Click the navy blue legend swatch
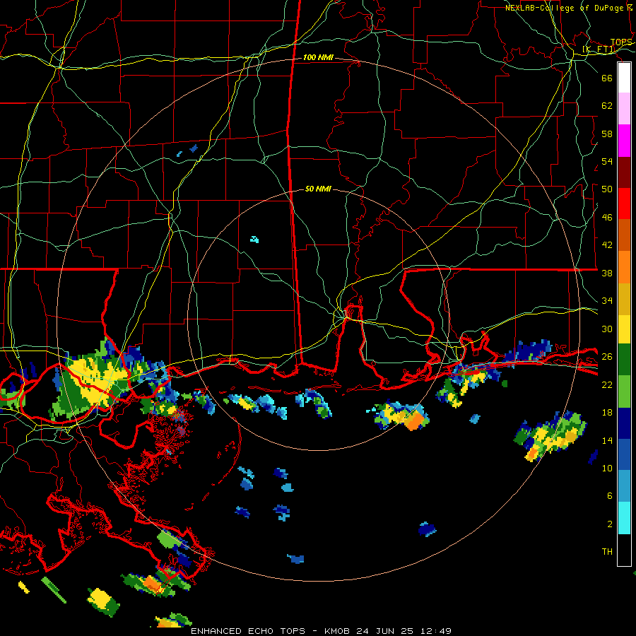 (x=624, y=423)
